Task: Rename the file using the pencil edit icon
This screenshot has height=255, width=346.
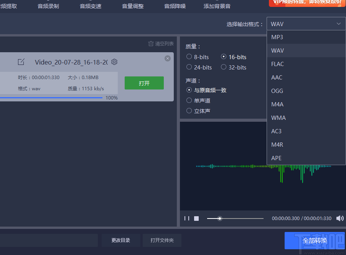Action: pos(21,62)
